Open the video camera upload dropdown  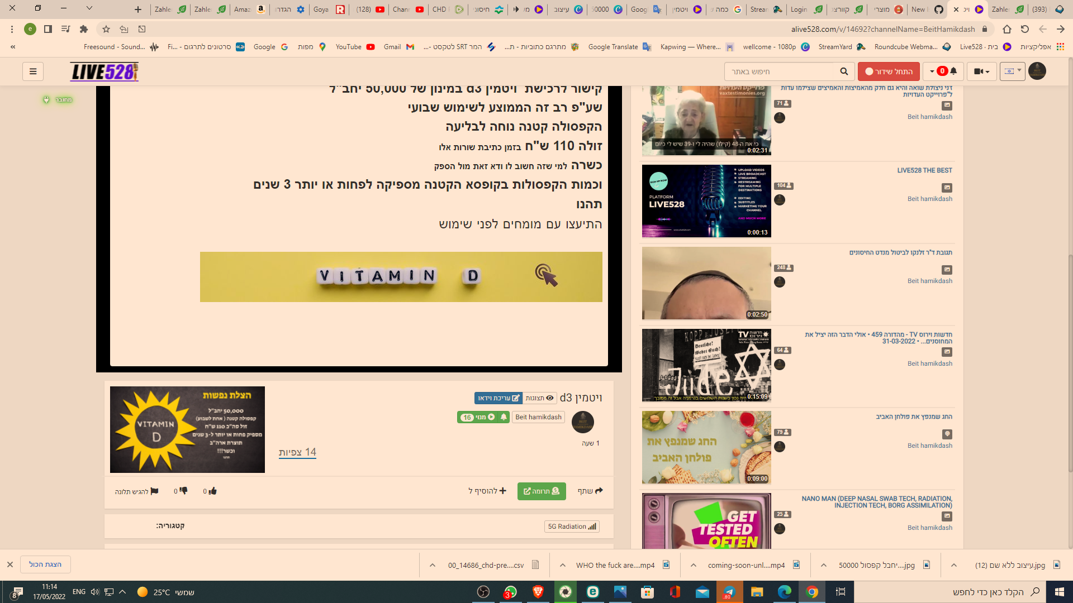[x=982, y=71]
